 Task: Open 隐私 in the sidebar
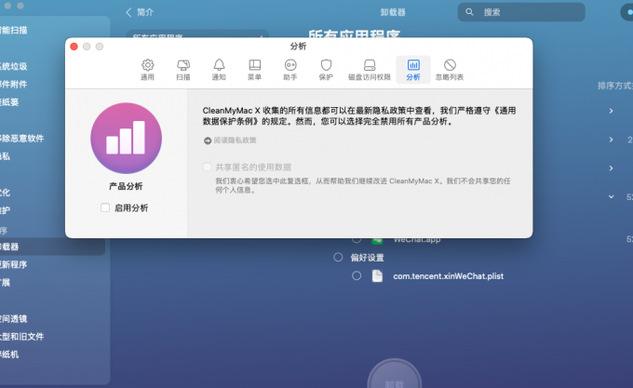tap(6, 156)
